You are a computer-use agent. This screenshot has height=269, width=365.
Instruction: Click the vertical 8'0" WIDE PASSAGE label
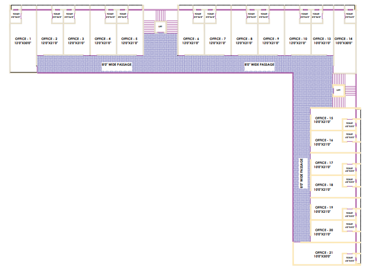tap(302, 173)
